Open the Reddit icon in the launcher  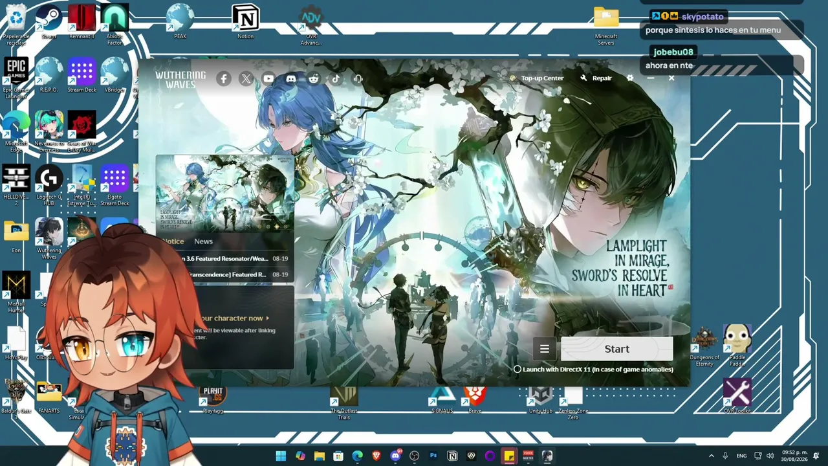click(314, 79)
